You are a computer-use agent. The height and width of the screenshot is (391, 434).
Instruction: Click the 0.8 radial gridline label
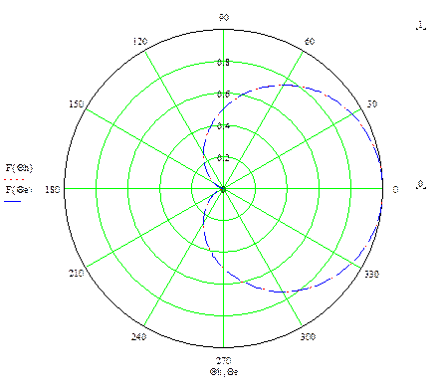[x=223, y=62]
